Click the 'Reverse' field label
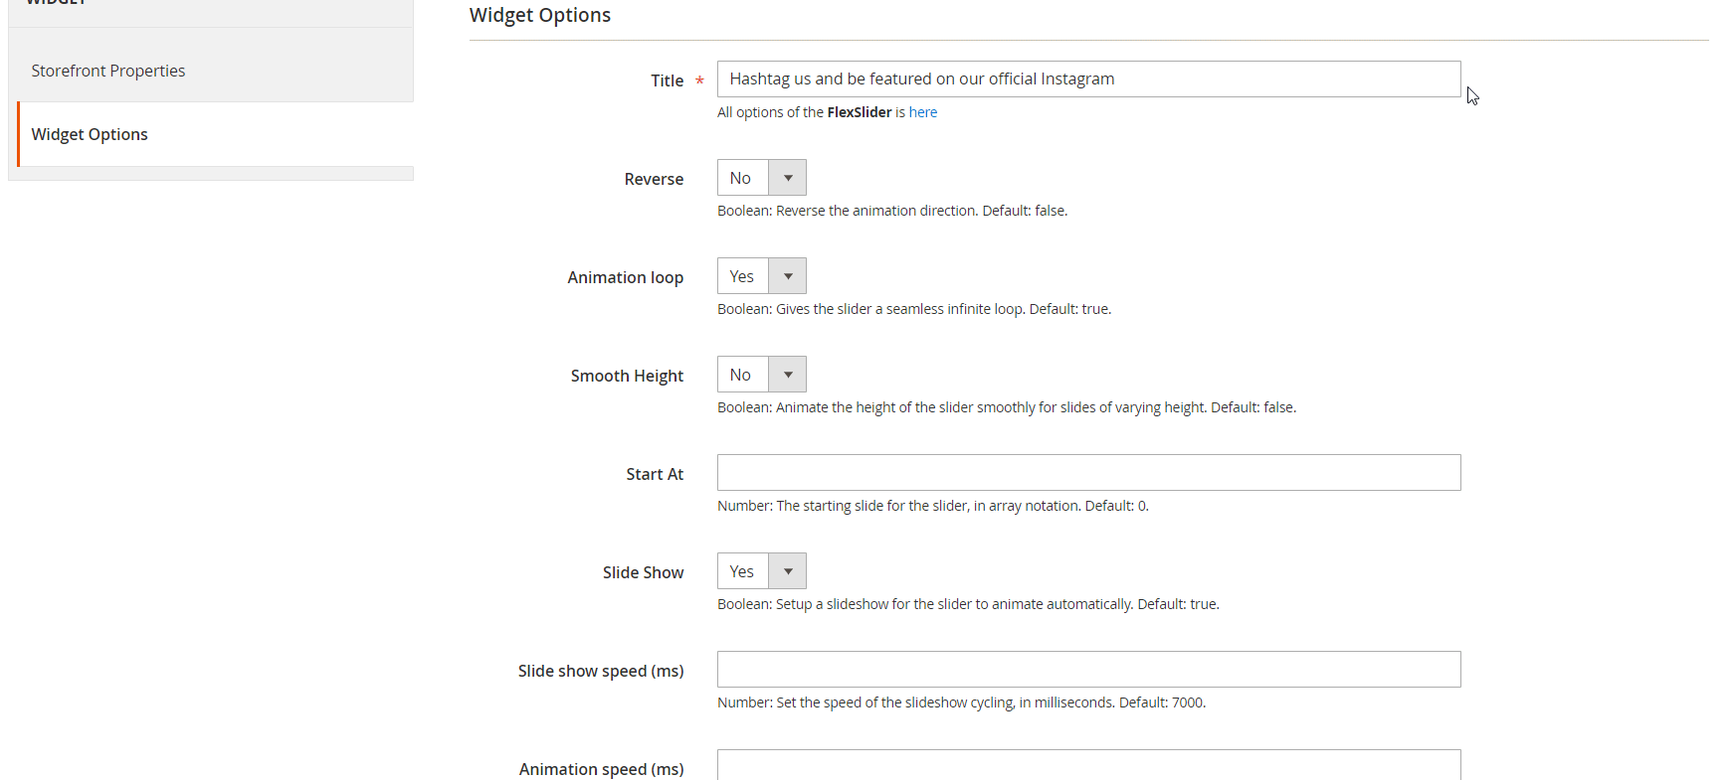The width and height of the screenshot is (1731, 780). point(654,179)
